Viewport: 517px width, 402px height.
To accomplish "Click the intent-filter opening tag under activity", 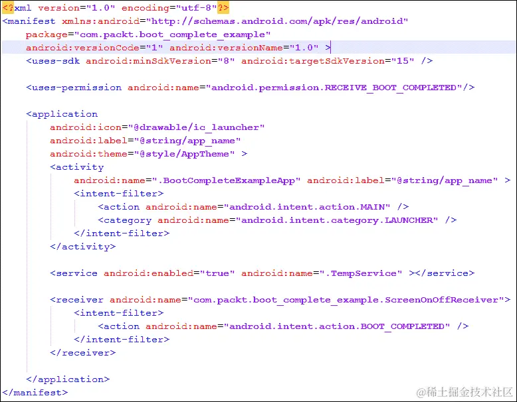I will coord(119,194).
